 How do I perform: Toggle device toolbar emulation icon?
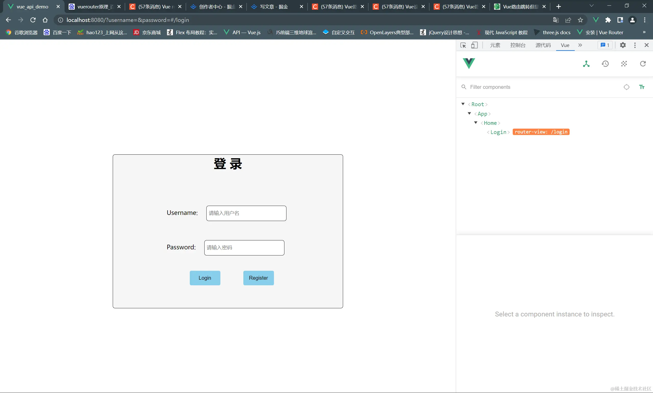coord(474,45)
